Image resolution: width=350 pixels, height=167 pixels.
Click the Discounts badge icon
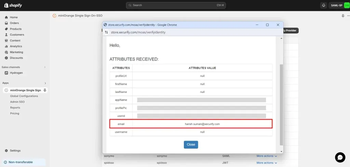pos(6,58)
